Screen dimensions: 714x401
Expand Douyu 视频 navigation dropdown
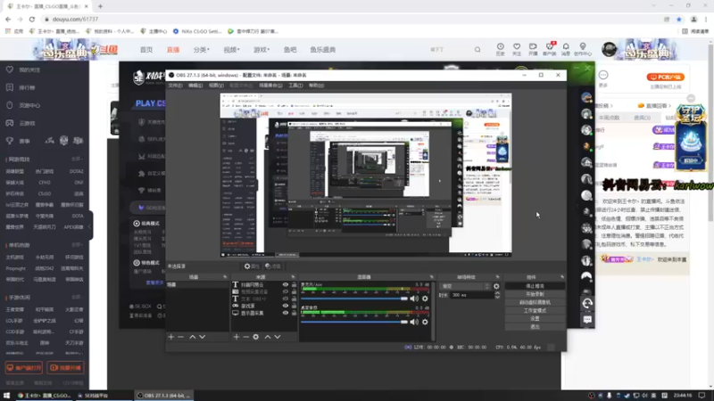pyautogui.click(x=231, y=50)
